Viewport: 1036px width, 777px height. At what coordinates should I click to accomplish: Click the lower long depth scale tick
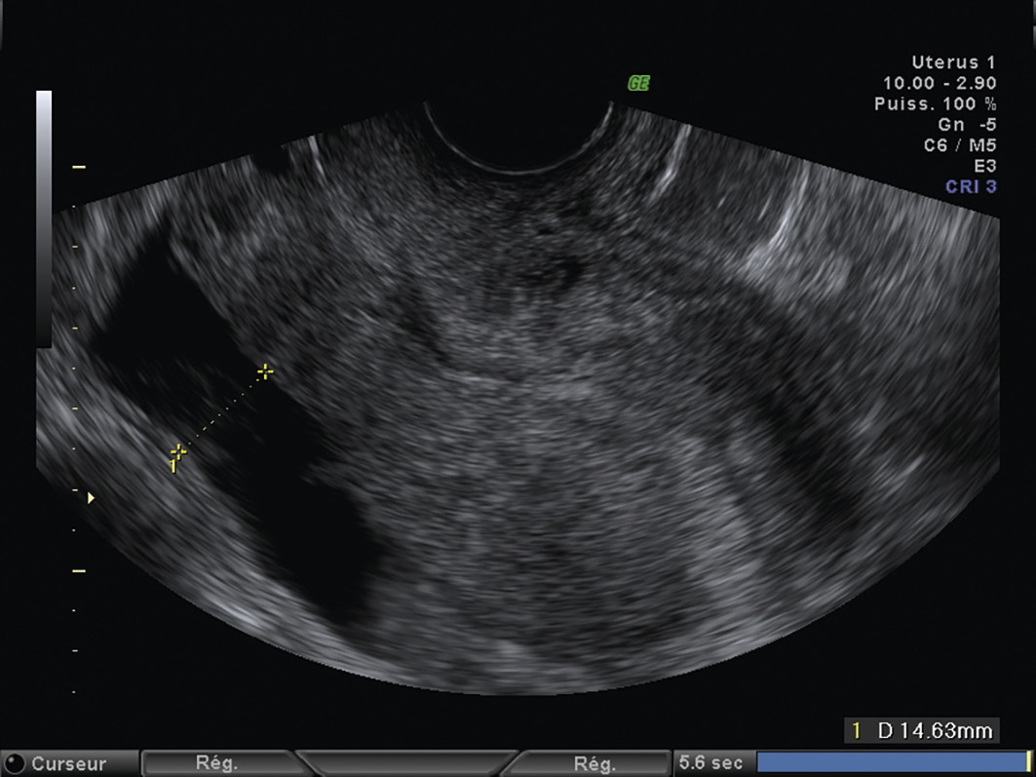coord(79,570)
